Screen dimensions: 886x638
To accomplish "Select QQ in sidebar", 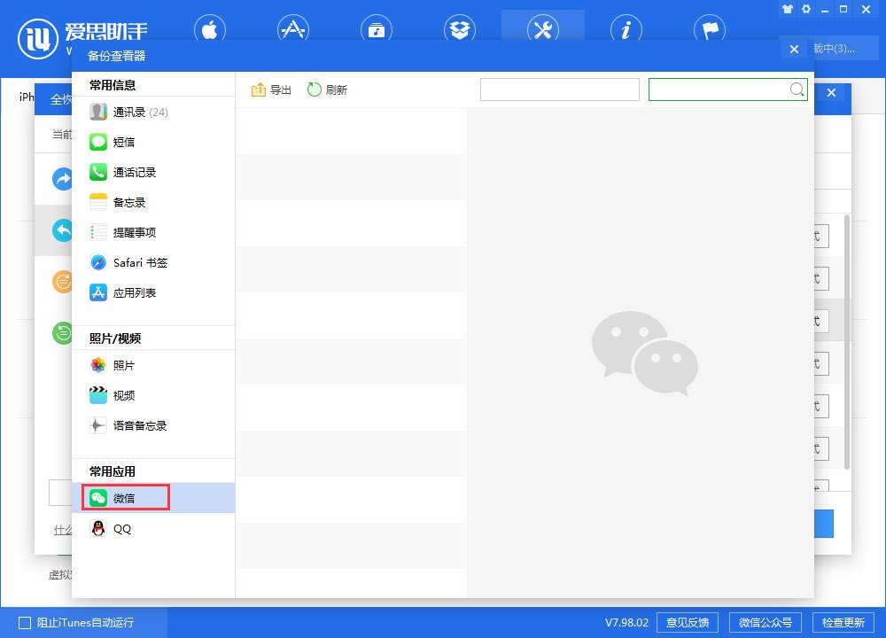I will (x=153, y=529).
